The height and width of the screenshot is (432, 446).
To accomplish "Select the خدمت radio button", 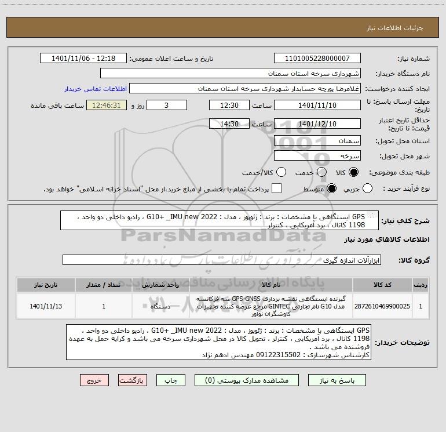I will [x=321, y=172].
